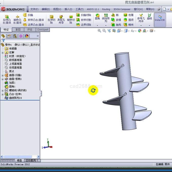
Task: Open the ConfigurationManager tab icon
Action: click(15, 36)
